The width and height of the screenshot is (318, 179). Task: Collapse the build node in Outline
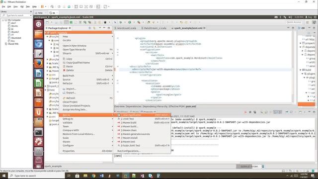[x=300, y=70]
